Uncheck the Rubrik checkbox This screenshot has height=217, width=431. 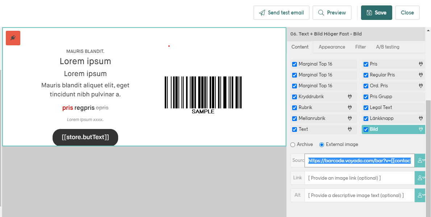point(295,107)
